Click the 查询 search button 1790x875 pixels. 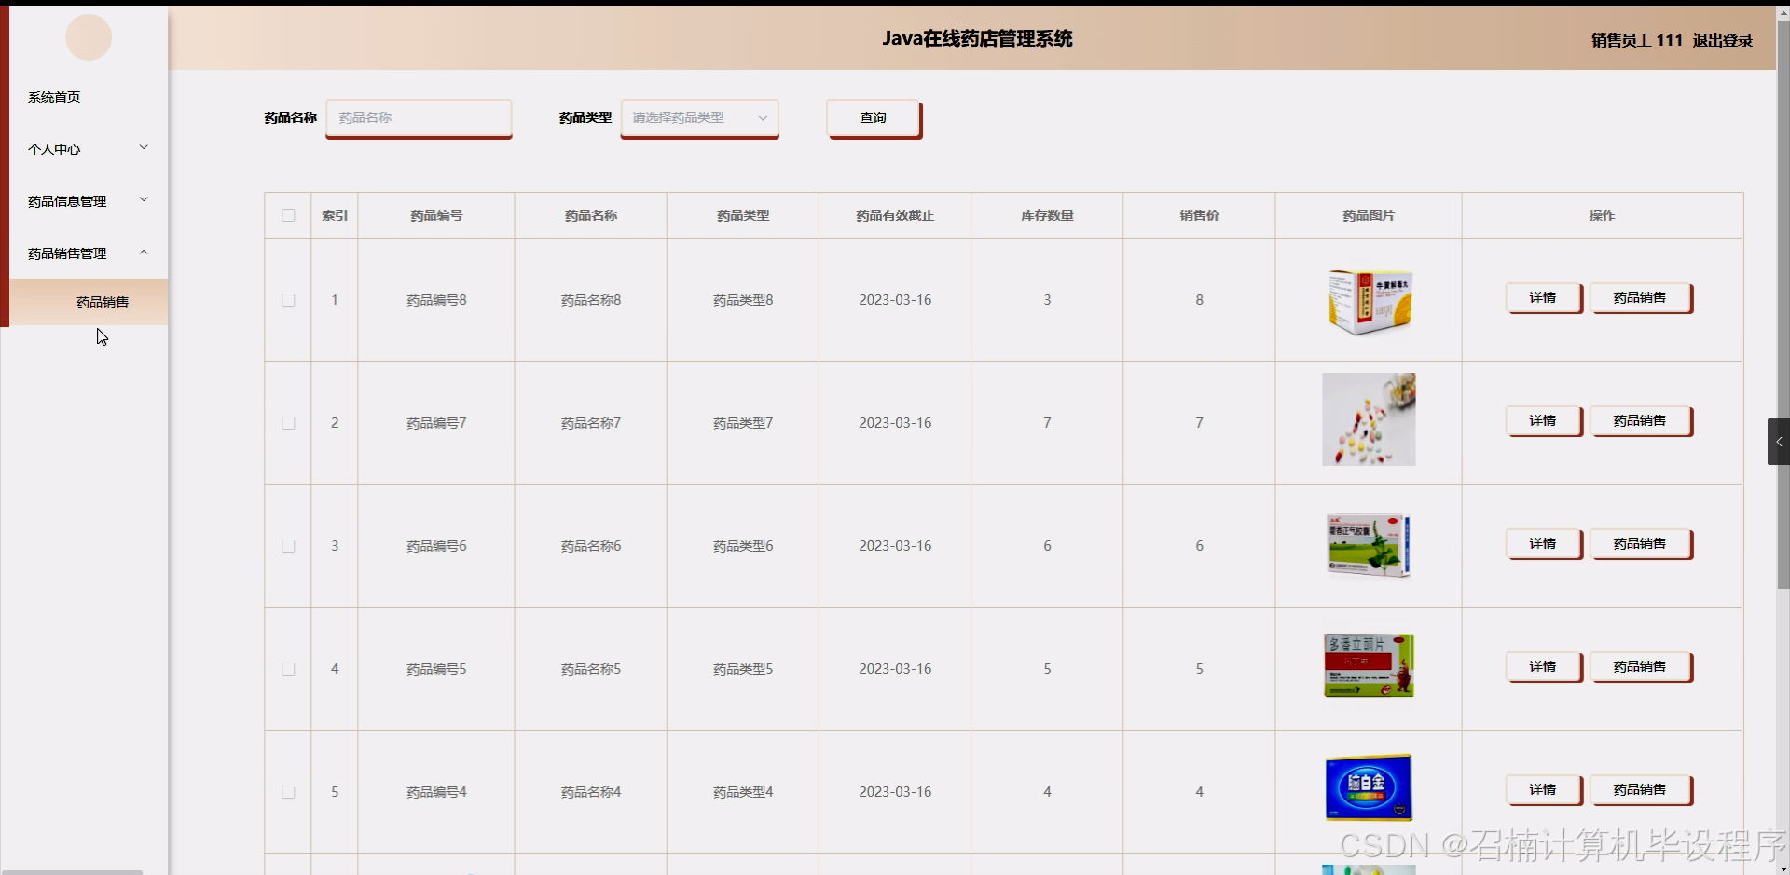pos(873,117)
